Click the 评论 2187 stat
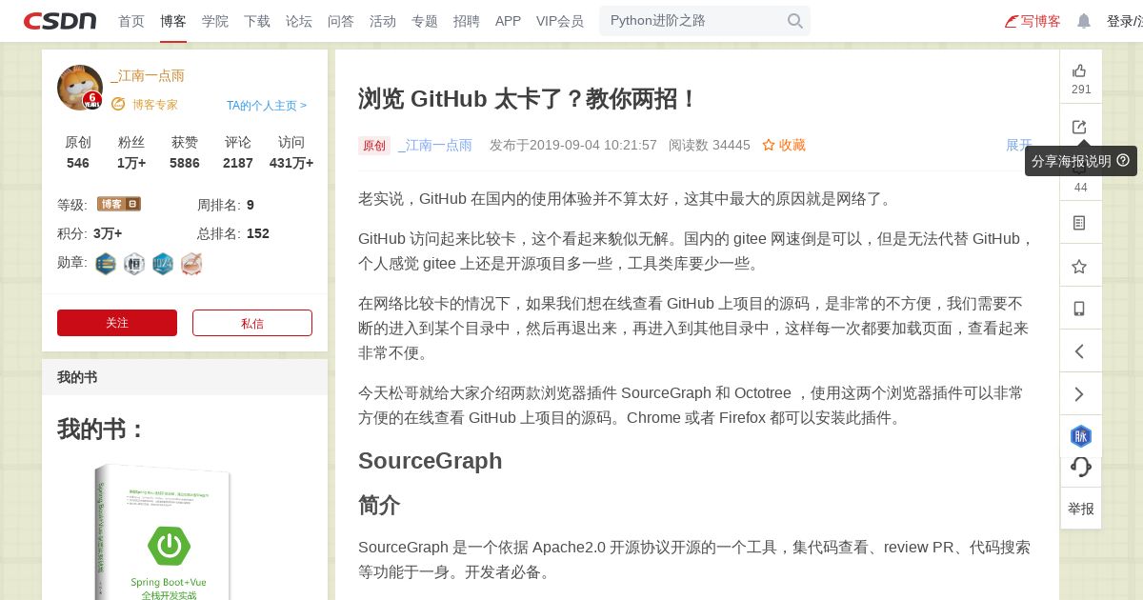This screenshot has height=600, width=1143. (238, 152)
